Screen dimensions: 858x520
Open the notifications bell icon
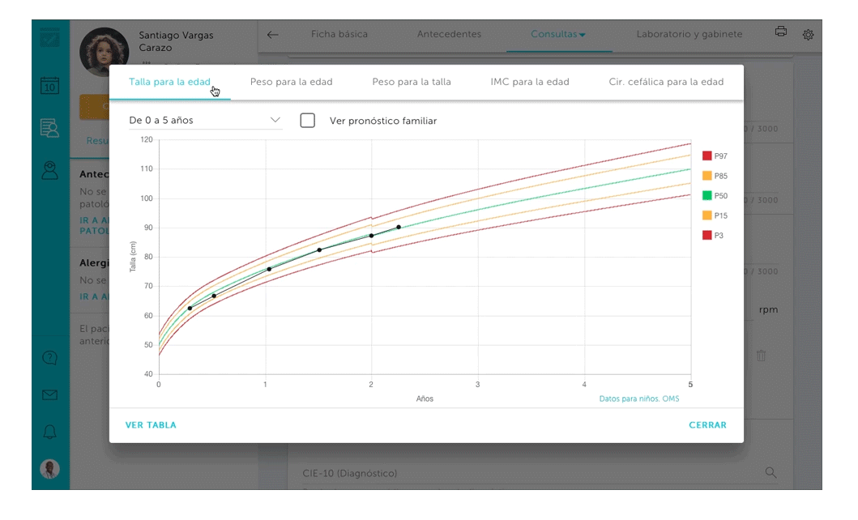click(49, 432)
